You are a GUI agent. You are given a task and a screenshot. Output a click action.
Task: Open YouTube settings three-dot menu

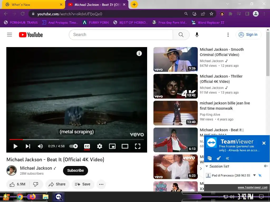[228, 35]
